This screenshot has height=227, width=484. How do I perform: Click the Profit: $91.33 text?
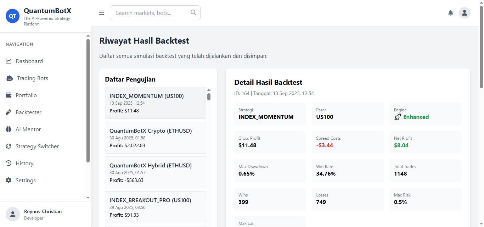pos(124,215)
